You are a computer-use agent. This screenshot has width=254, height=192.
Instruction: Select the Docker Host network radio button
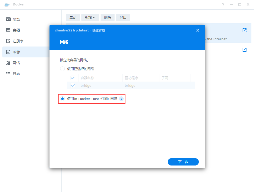62,99
